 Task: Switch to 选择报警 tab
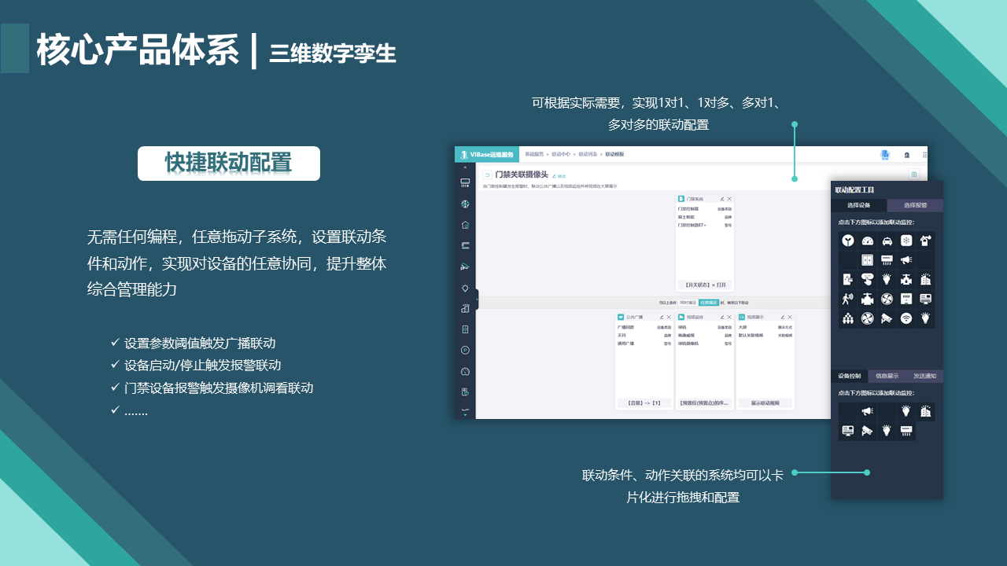point(915,205)
